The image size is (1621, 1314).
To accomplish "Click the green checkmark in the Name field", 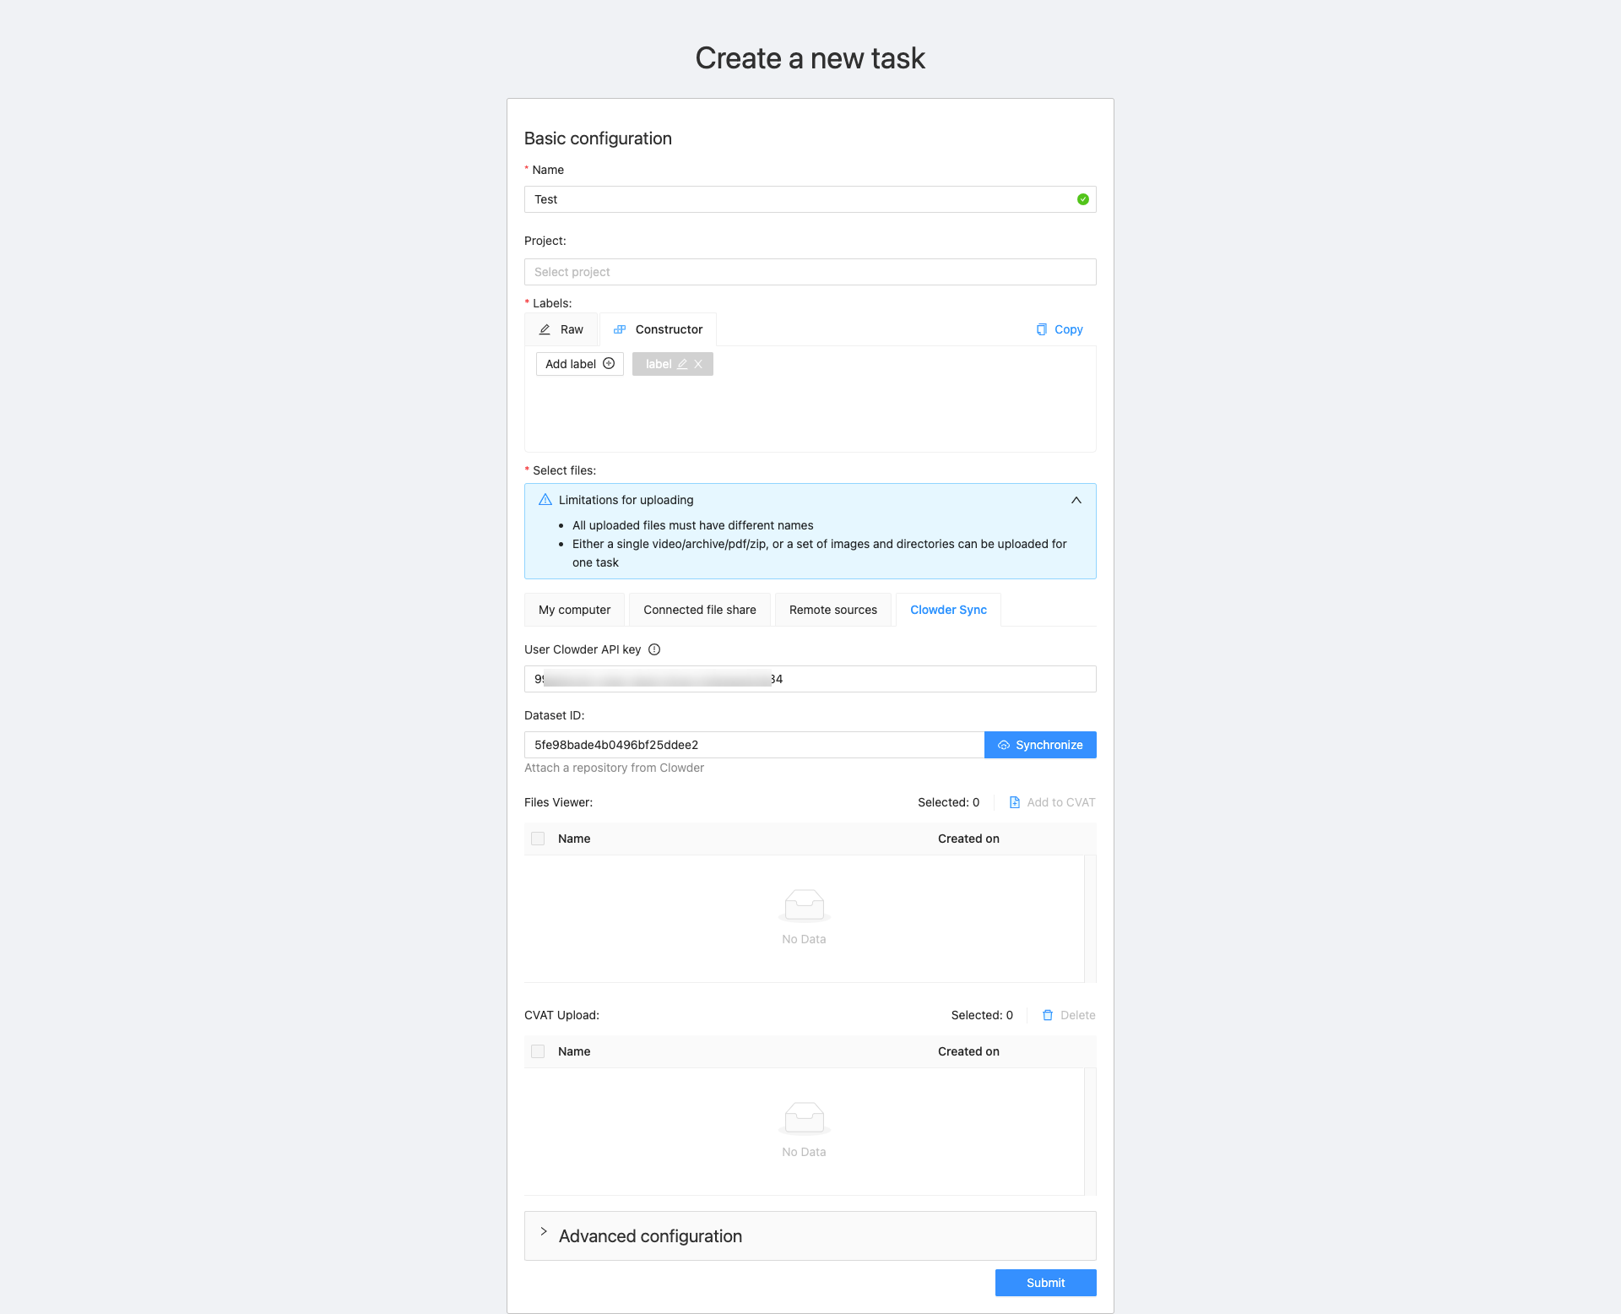I will (x=1083, y=199).
